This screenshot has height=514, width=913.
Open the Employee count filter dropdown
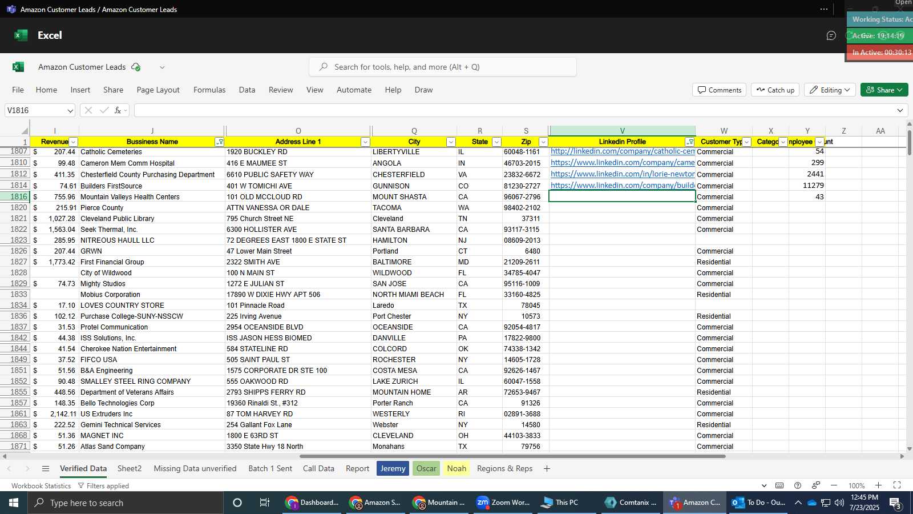819,142
